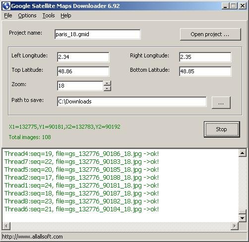Image resolution: width=249 pixels, height=242 pixels.
Task: Click the X1=132775 tile coordinates text
Action: point(64,127)
